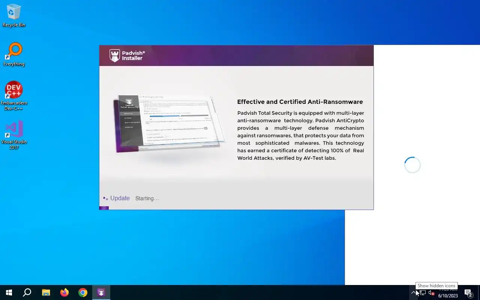Click the 'Starting…' status text

tap(147, 198)
